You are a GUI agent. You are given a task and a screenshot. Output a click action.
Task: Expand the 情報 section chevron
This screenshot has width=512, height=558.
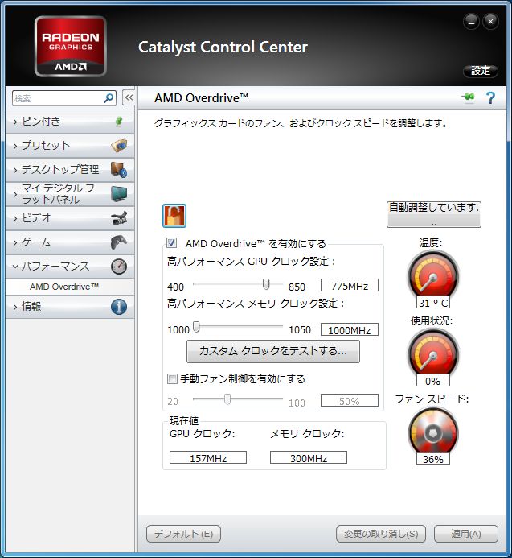(x=15, y=307)
